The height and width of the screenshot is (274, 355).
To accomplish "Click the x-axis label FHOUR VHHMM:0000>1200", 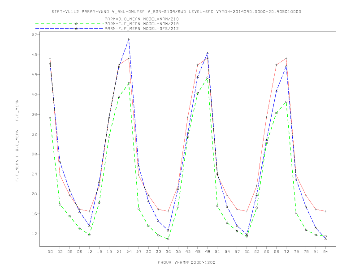I will pos(186,262).
